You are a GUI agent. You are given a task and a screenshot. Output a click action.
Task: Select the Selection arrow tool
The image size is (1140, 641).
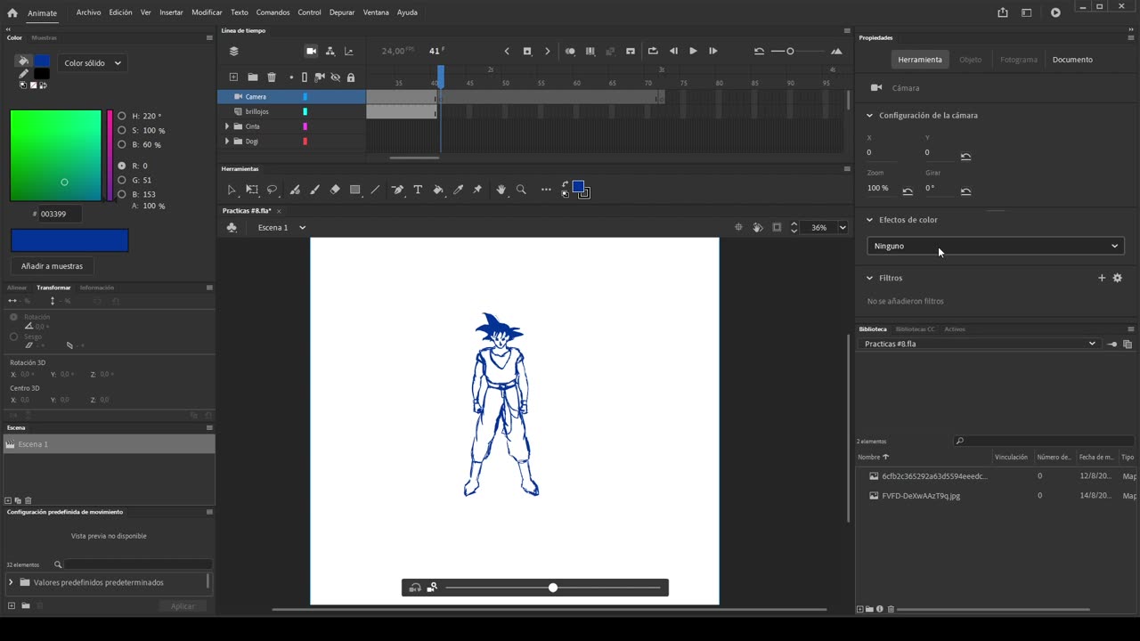pos(232,190)
